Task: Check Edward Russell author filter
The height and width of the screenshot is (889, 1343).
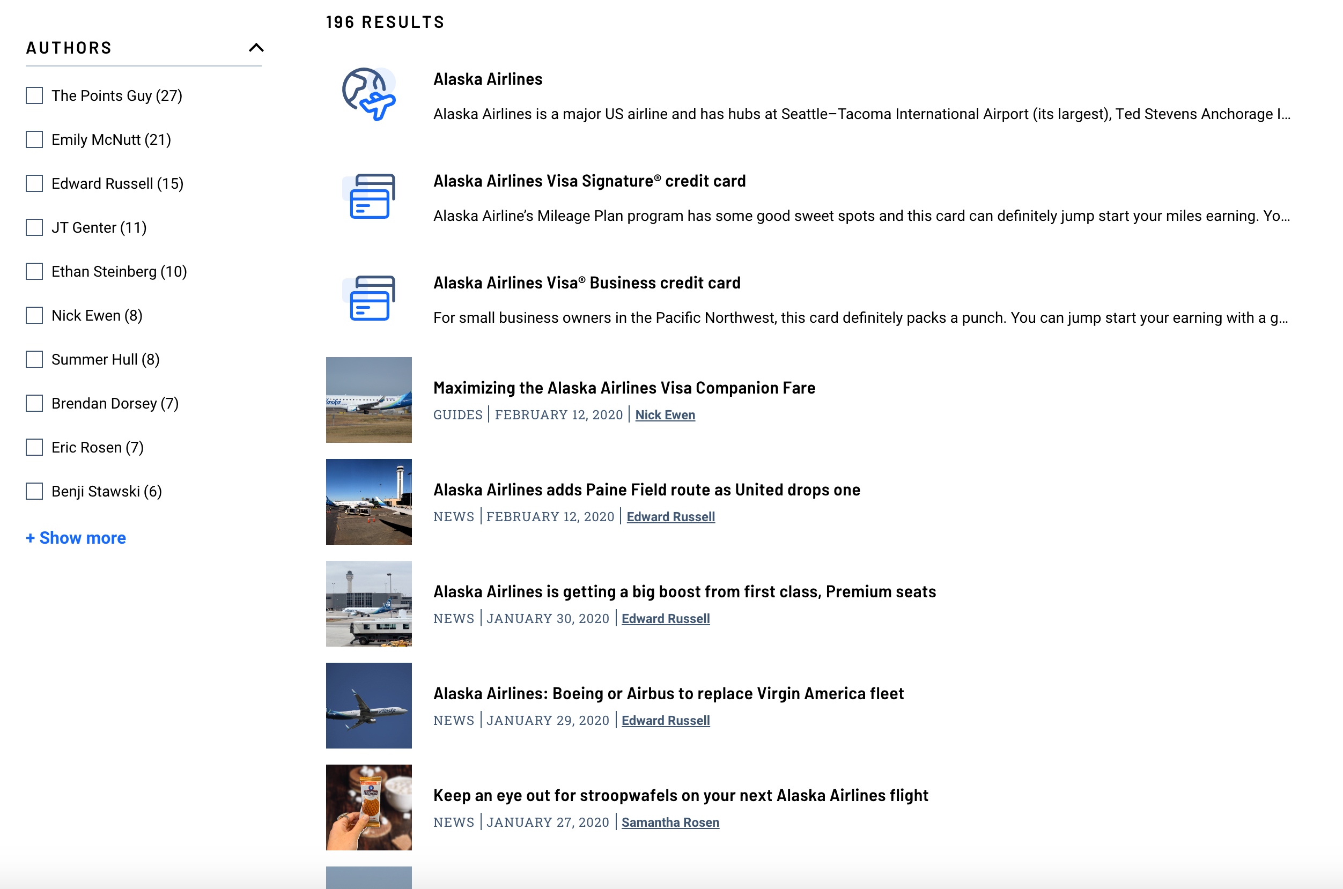Action: click(x=34, y=183)
